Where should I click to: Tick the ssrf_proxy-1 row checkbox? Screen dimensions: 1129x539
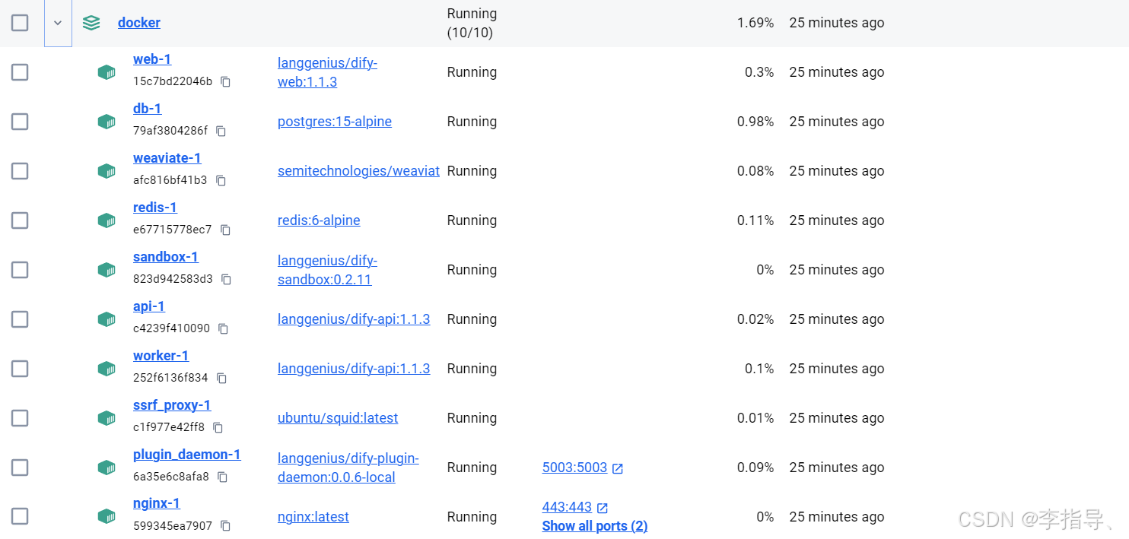point(20,418)
